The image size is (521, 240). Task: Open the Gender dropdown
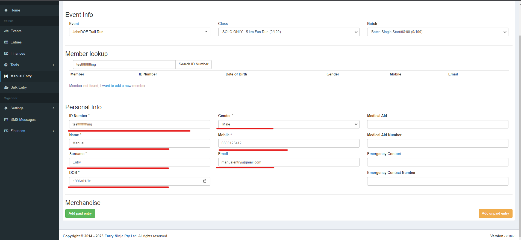point(289,124)
